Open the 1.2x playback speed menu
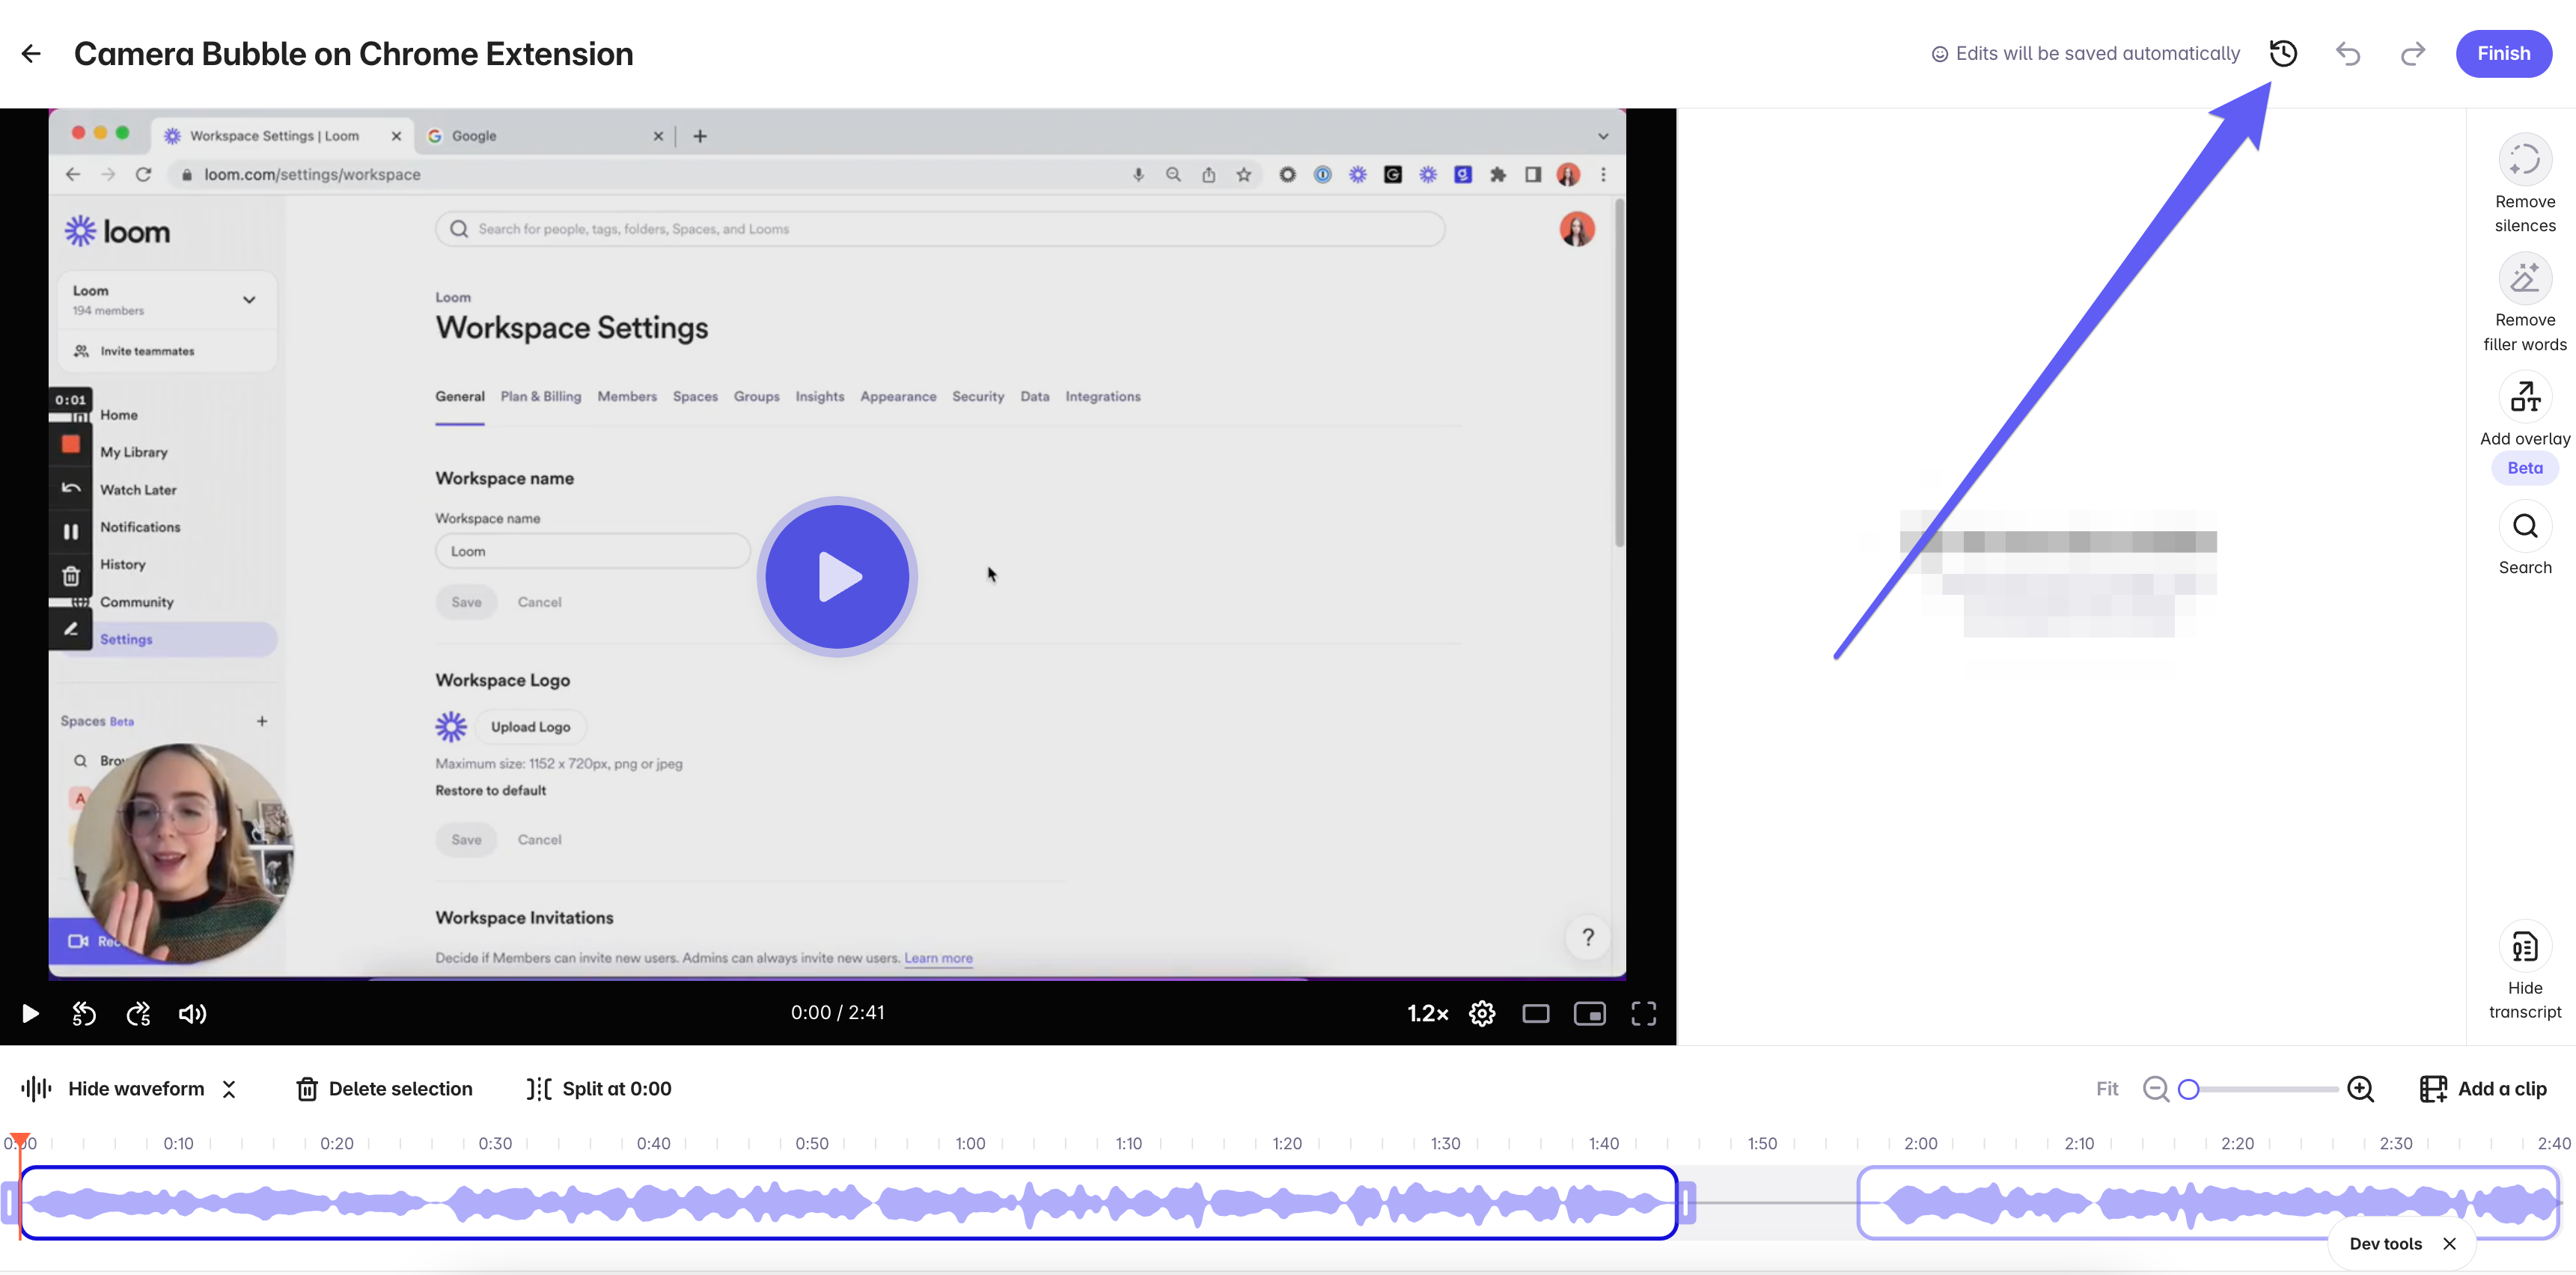The height and width of the screenshot is (1275, 2576). [1427, 1014]
